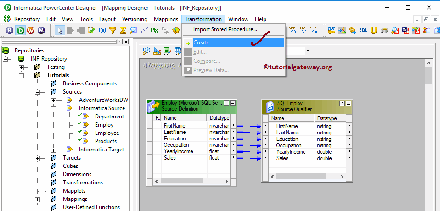
Task: Open the Repository Manager (R) tool
Action: [x=9, y=30]
